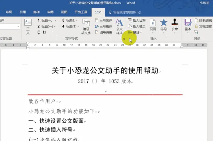This screenshot has height=145, width=213.
Task: Switch to 邮件 ribbon tab
Action: (x=36, y=12)
